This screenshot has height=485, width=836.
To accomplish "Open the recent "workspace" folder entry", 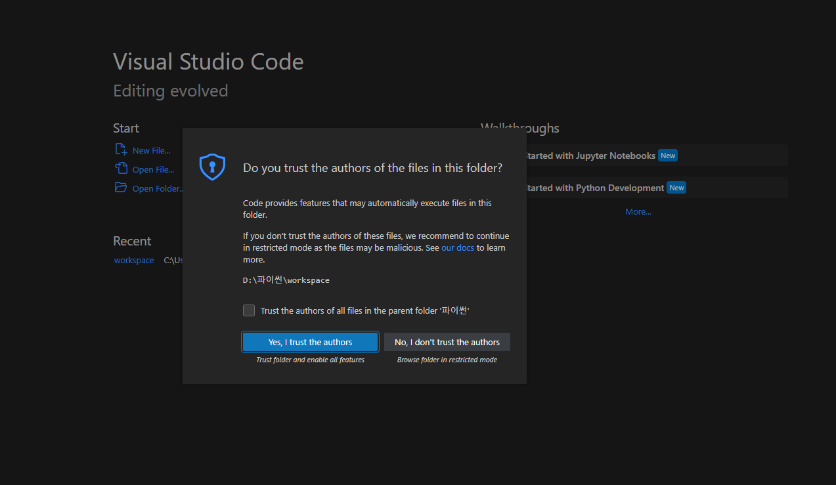I will tap(134, 261).
